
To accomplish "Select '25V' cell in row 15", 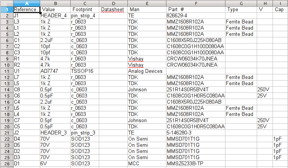I will [x=265, y=96].
